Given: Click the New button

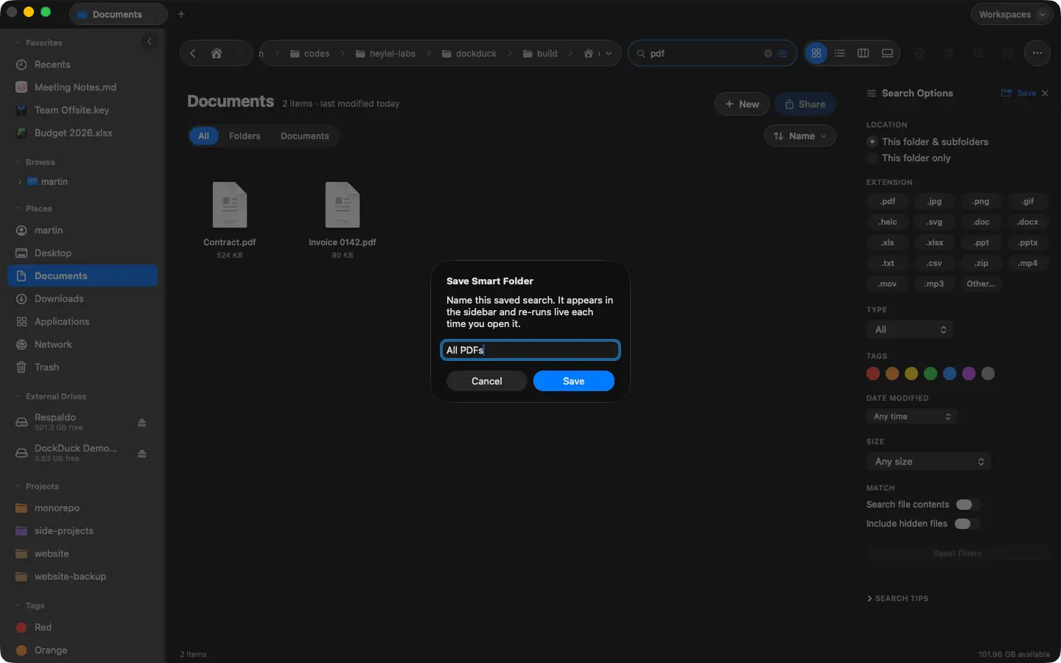Looking at the screenshot, I should coord(742,104).
